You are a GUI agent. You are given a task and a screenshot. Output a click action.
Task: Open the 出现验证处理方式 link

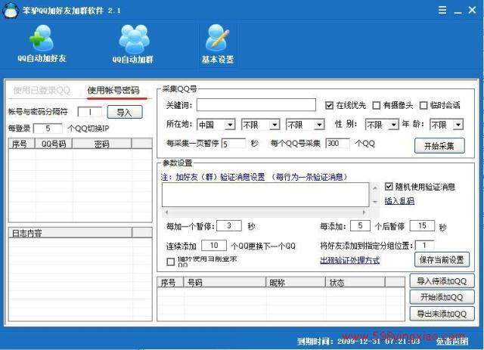349,260
